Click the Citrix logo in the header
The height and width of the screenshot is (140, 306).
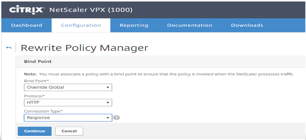27,10
